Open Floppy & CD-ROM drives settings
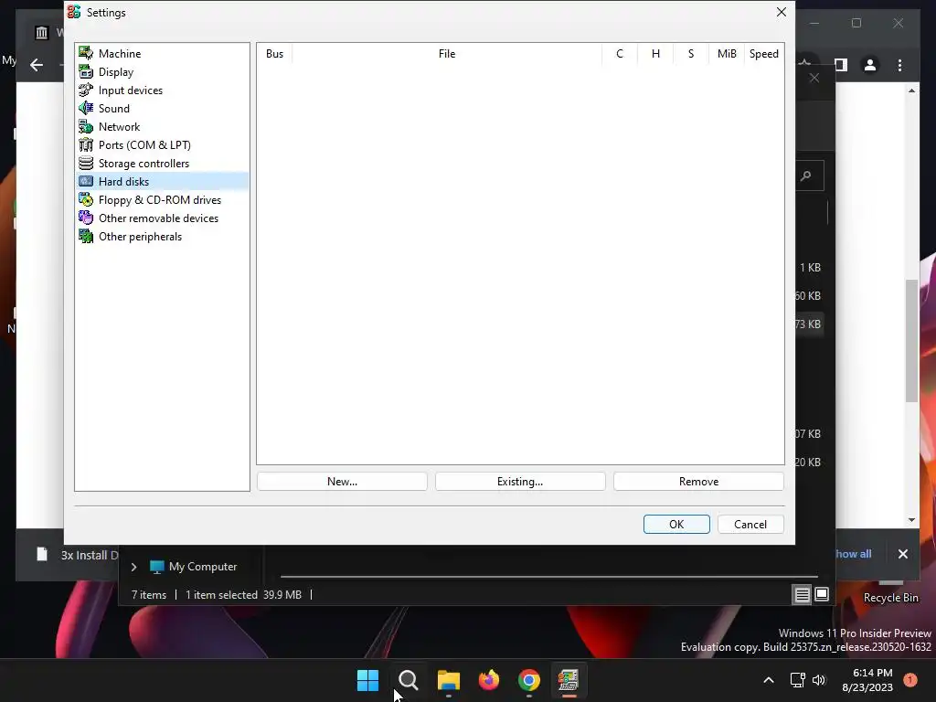 pyautogui.click(x=162, y=200)
